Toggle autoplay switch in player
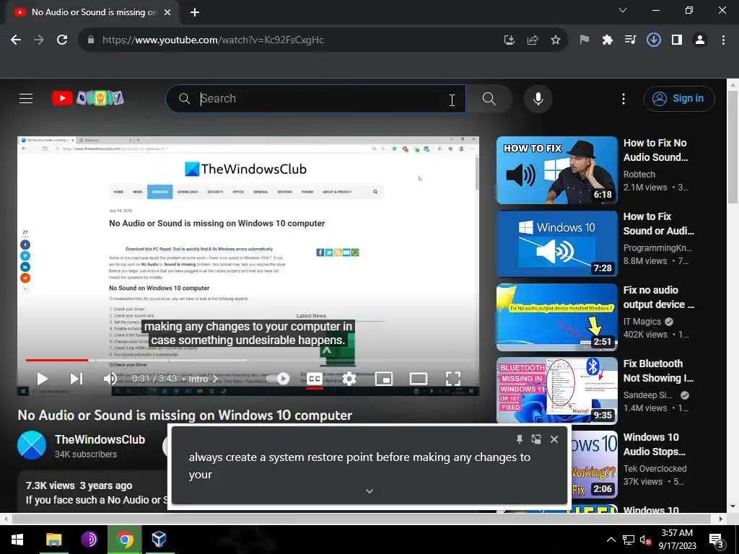Screen dimensions: 739x554 click(278, 378)
